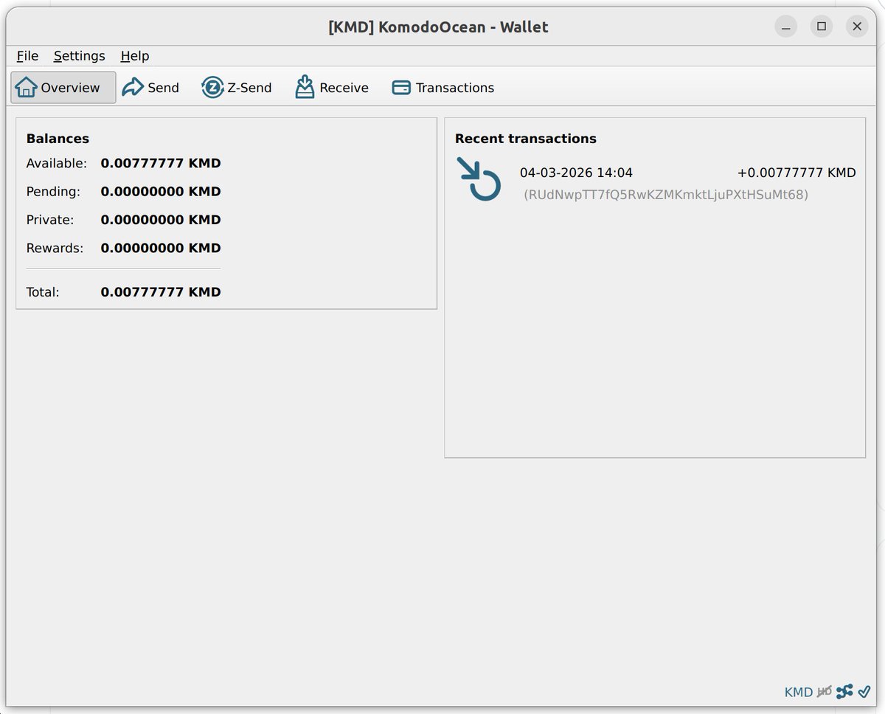Click the KMD unit label in status bar
This screenshot has height=714, width=885.
click(x=799, y=692)
